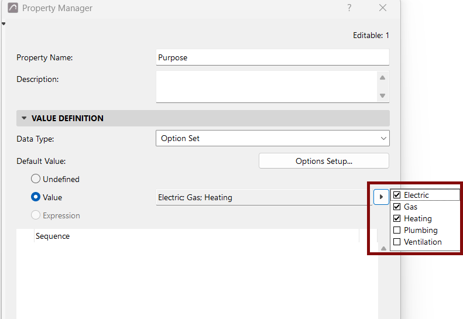
Task: Enable the Plumbing checkbox
Action: (x=397, y=230)
